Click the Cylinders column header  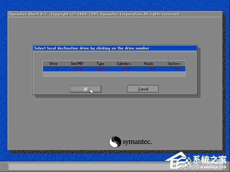124,64
